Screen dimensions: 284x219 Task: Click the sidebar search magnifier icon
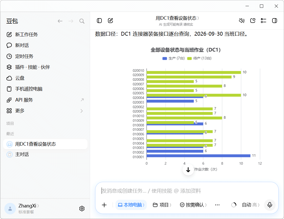(x=82, y=21)
